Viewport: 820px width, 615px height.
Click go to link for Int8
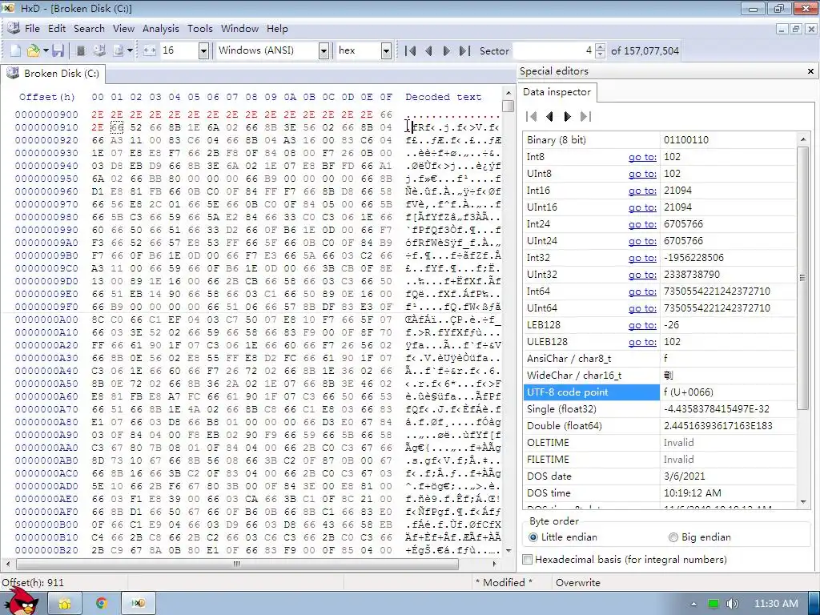(642, 157)
